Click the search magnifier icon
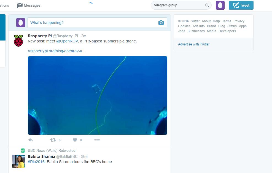The height and width of the screenshot is (173, 272). click(207, 5)
